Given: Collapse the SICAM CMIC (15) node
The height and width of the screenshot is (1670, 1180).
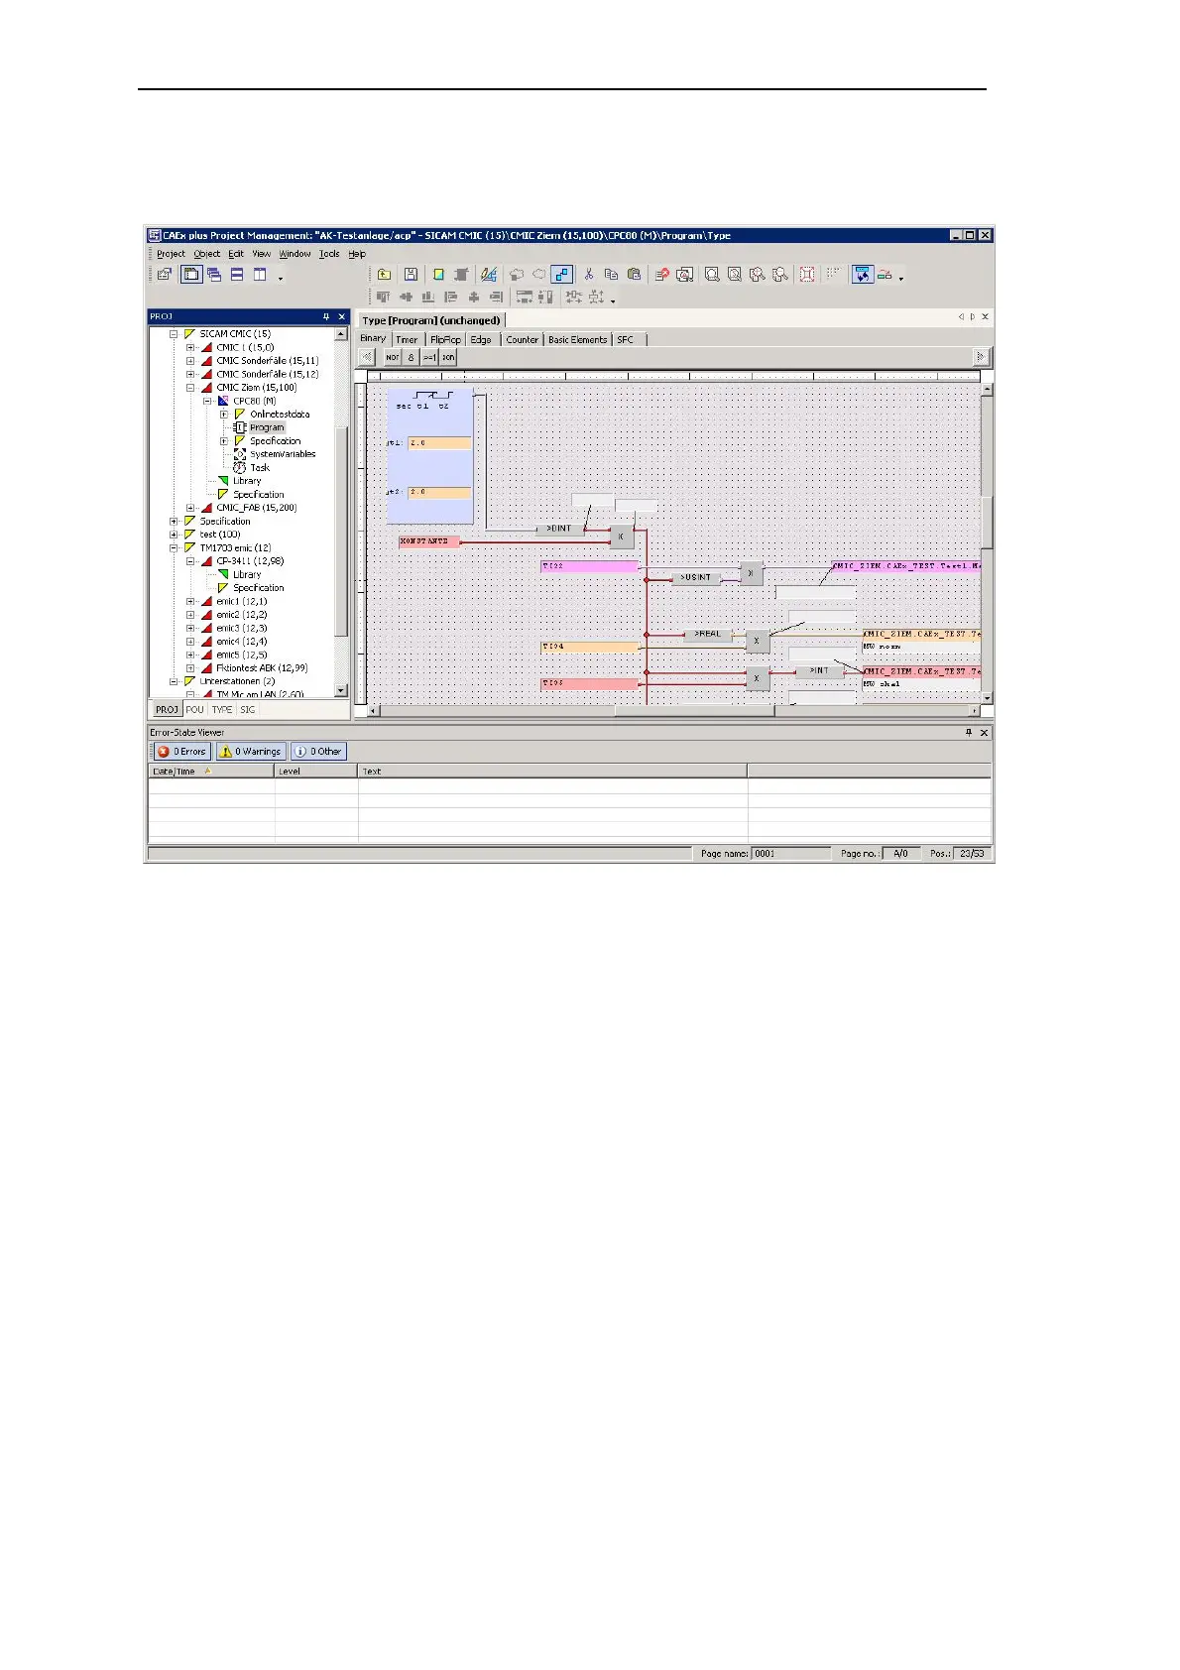Looking at the screenshot, I should pyautogui.click(x=174, y=334).
